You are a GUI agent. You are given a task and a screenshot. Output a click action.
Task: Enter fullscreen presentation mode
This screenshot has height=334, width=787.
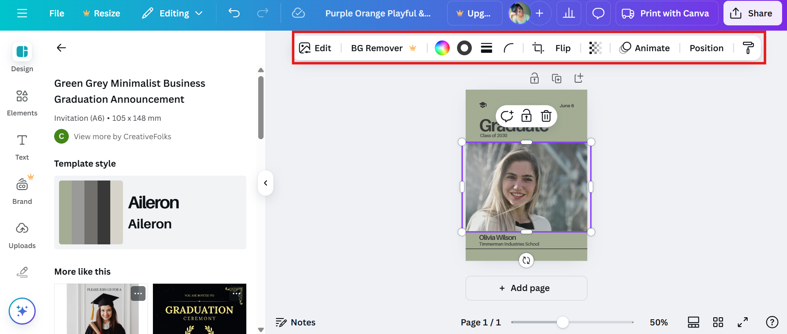pos(743,323)
